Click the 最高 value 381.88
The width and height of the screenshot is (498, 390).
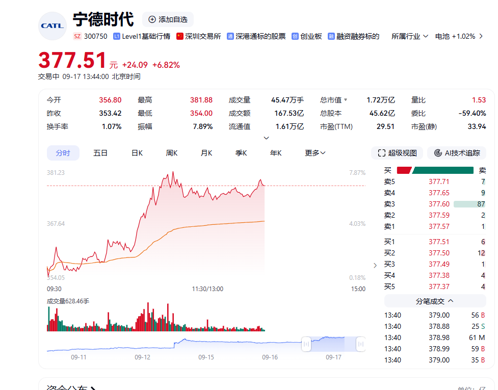point(201,100)
